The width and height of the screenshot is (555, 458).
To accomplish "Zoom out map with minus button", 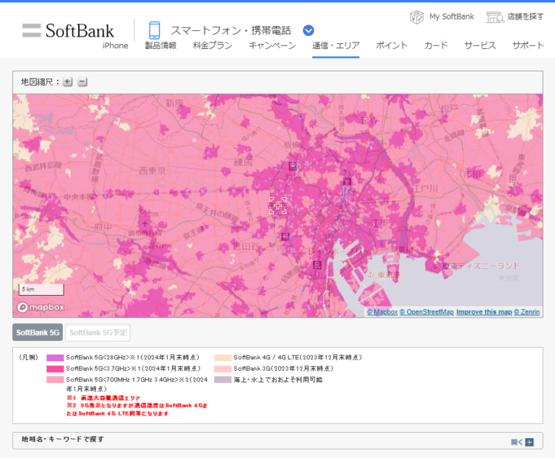I will click(82, 82).
